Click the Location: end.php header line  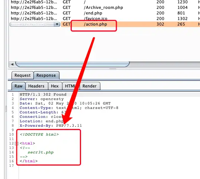click(x=42, y=121)
